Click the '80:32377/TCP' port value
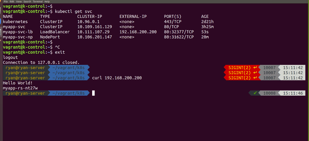The width and height of the screenshot is (309, 141). tap(179, 32)
